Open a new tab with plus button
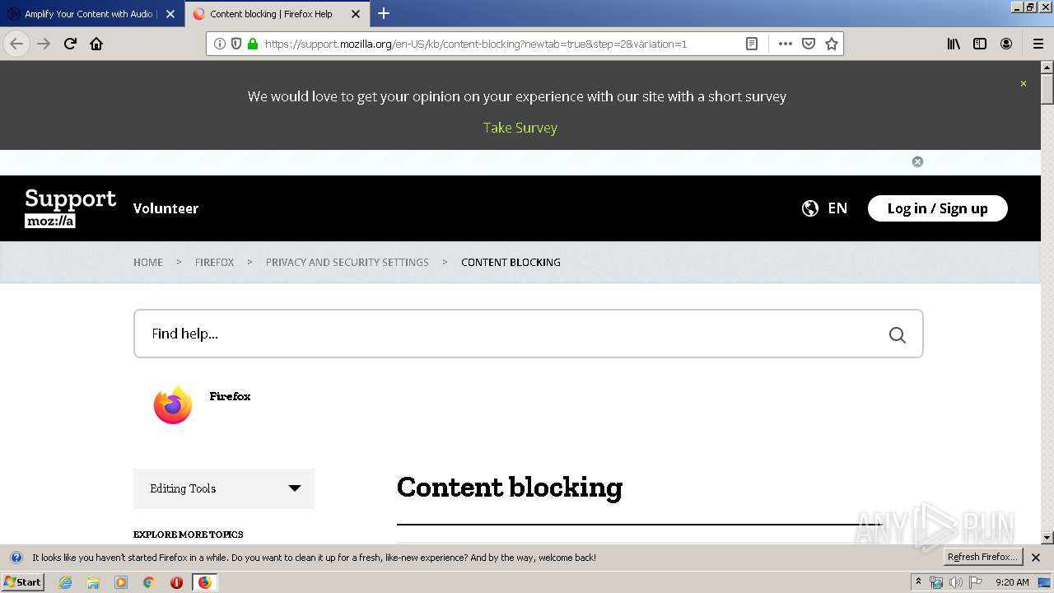Viewport: 1054px width, 593px height. click(x=384, y=13)
